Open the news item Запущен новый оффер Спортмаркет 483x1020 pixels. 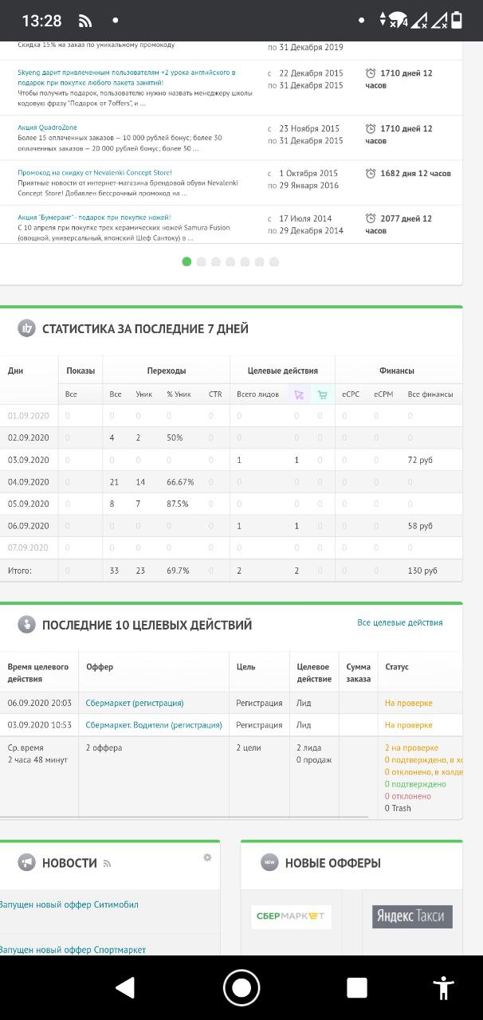click(73, 950)
